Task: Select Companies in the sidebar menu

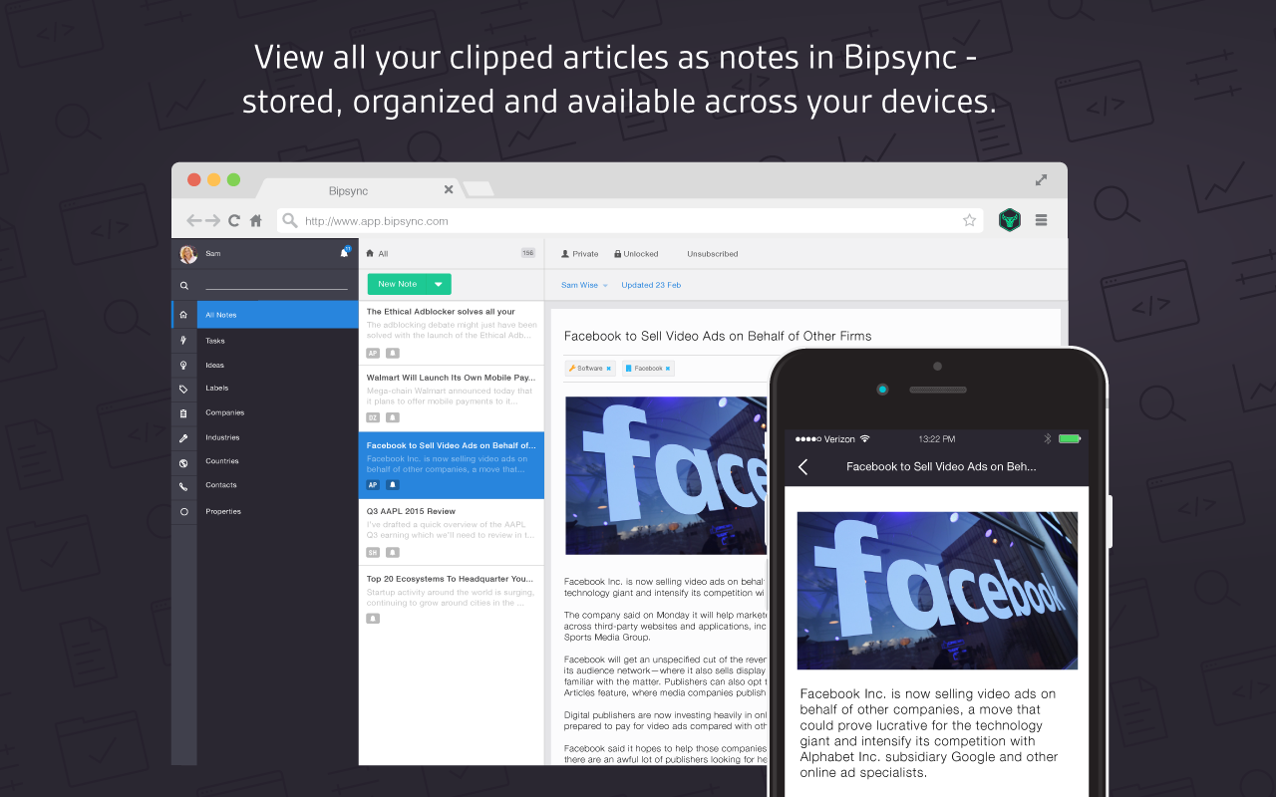Action: (223, 412)
